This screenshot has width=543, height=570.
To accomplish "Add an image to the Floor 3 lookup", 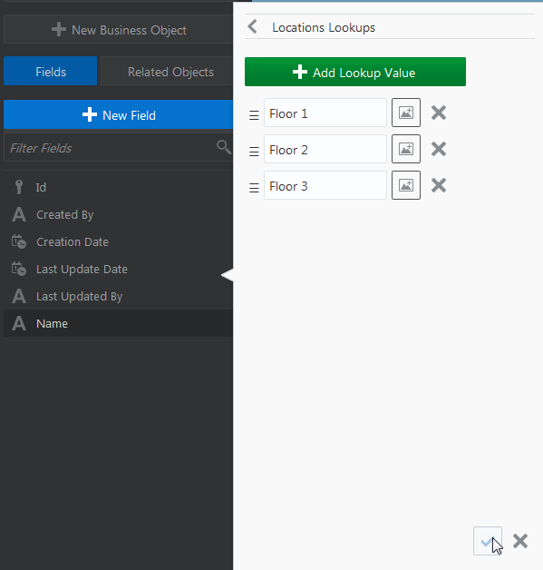I will (406, 185).
